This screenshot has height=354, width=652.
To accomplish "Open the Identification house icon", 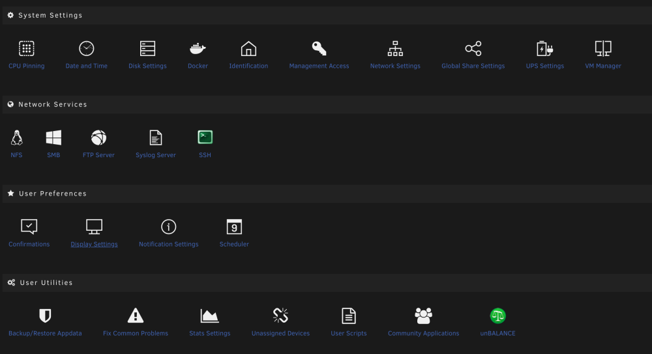I will click(248, 49).
